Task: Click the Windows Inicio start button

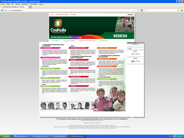Action: 5,136
